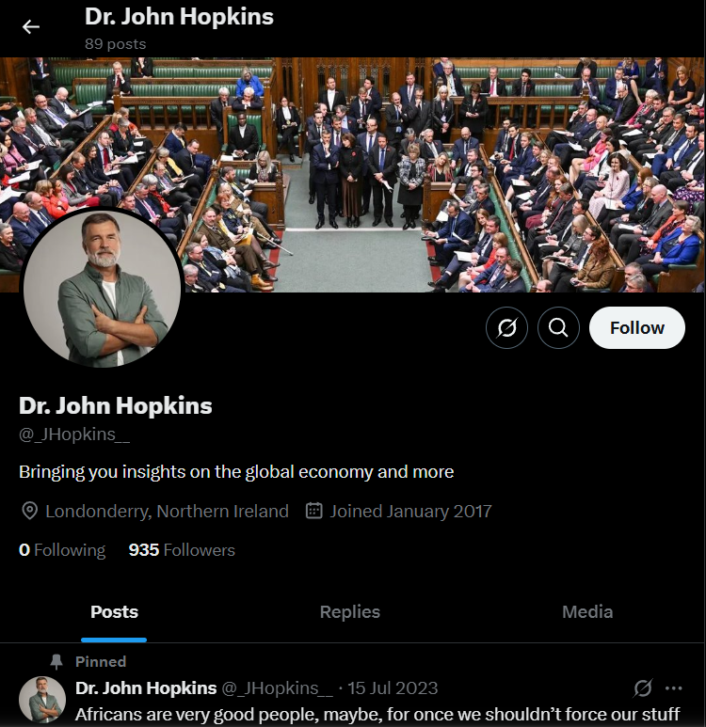Click the small avatar on pinned post

(x=42, y=700)
